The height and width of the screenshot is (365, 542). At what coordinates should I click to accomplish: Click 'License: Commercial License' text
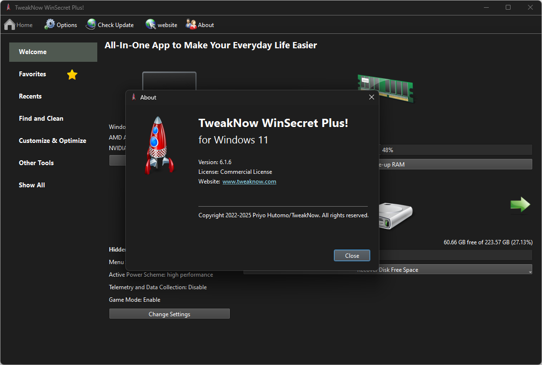235,172
